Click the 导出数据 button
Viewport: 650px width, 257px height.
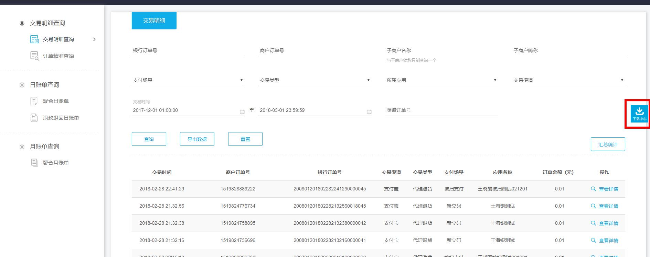pos(197,139)
